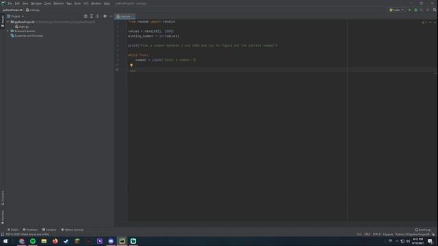Click the code line with 'while True'
This screenshot has width=438, height=246.
(138, 55)
